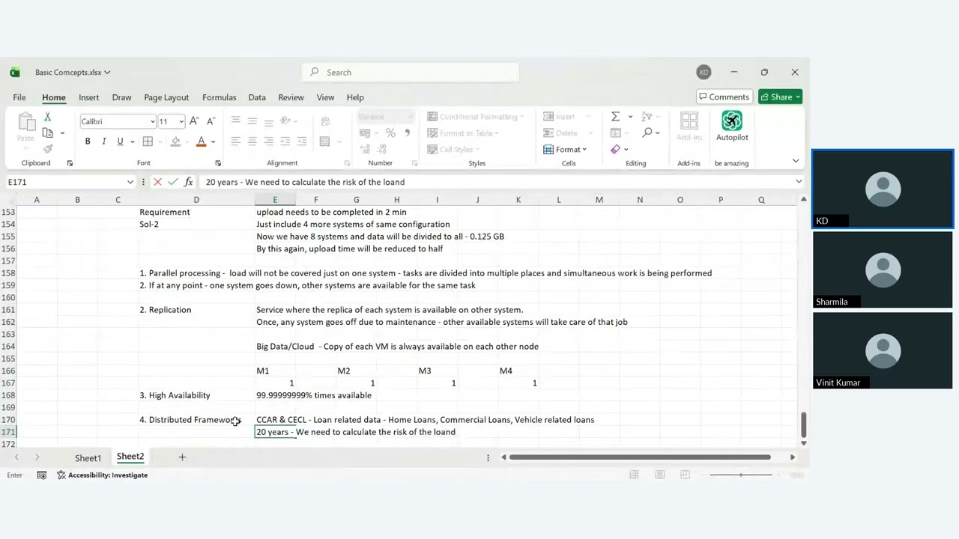
Task: Open the Comments pane
Action: (723, 97)
